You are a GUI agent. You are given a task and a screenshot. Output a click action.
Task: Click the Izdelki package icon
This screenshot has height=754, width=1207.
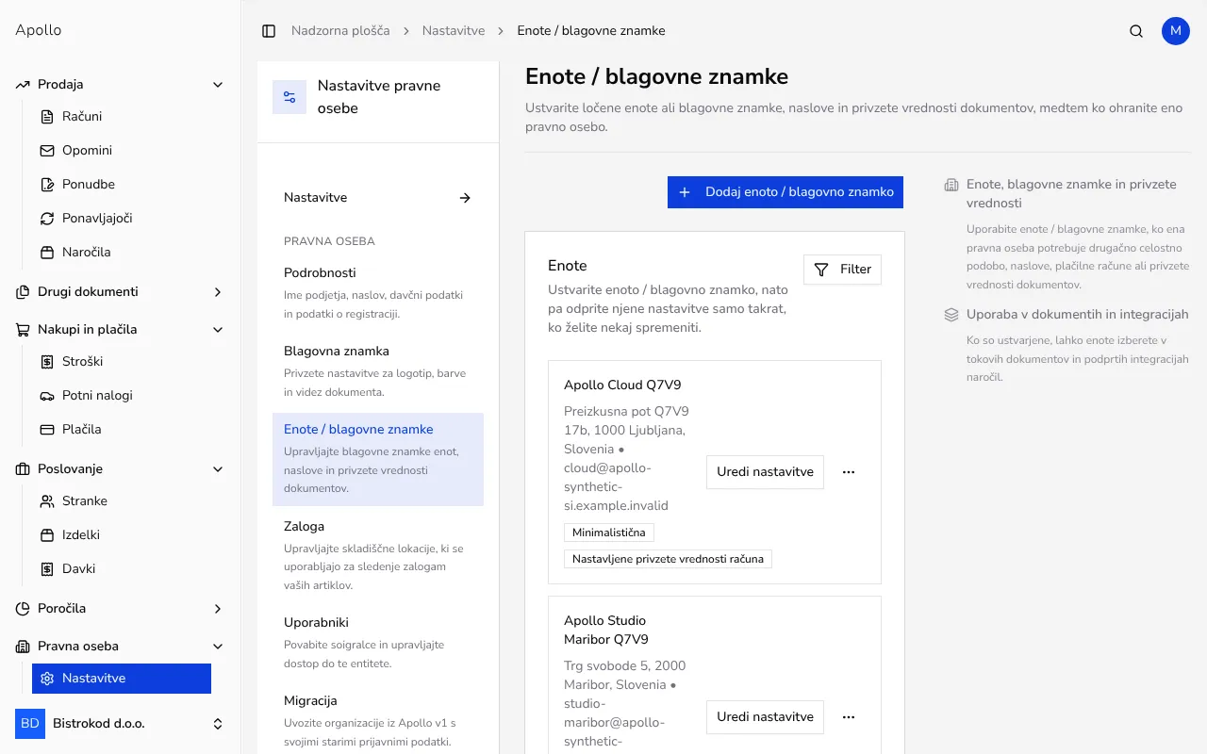point(47,535)
